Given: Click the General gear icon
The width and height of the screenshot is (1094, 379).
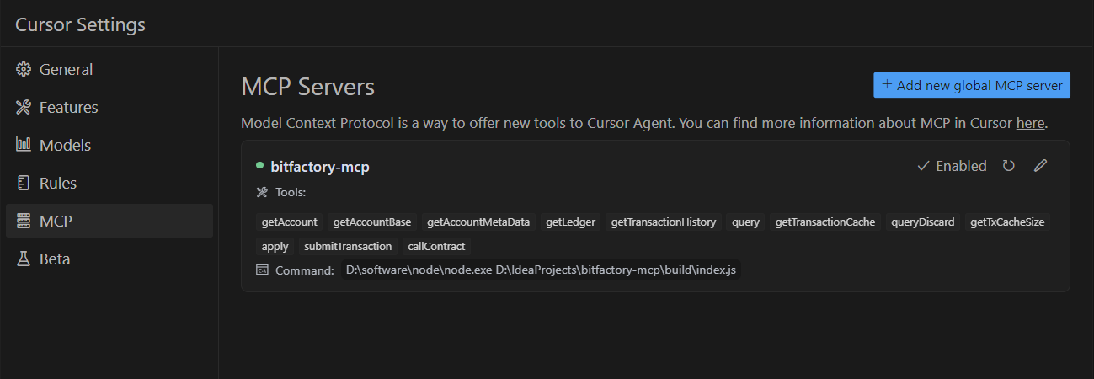Looking at the screenshot, I should 24,69.
